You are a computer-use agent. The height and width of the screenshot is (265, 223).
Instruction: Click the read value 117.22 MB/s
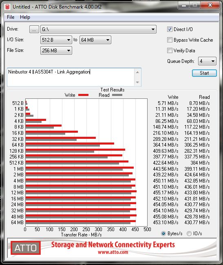(x=197, y=127)
